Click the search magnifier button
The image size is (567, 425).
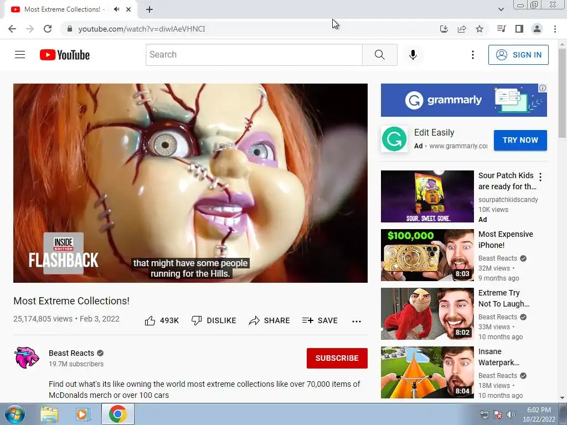click(380, 55)
